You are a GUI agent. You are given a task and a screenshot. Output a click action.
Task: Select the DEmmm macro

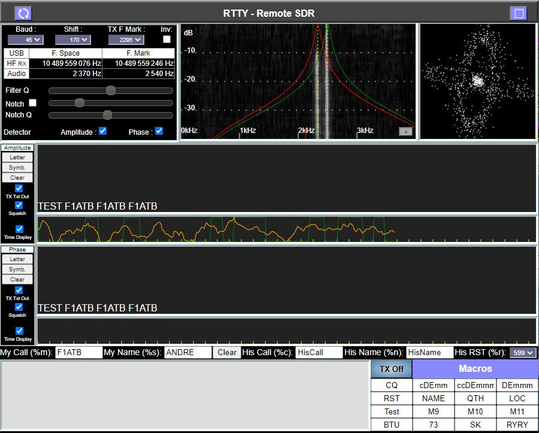[x=517, y=386]
